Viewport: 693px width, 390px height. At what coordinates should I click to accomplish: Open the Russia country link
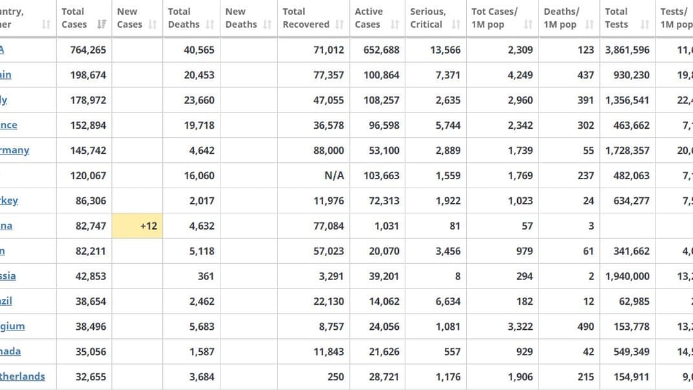point(8,276)
